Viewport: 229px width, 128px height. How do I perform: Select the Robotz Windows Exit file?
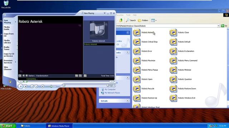click(x=182, y=98)
